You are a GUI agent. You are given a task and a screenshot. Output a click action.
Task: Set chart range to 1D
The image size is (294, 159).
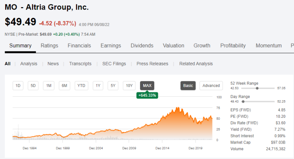click(18, 86)
